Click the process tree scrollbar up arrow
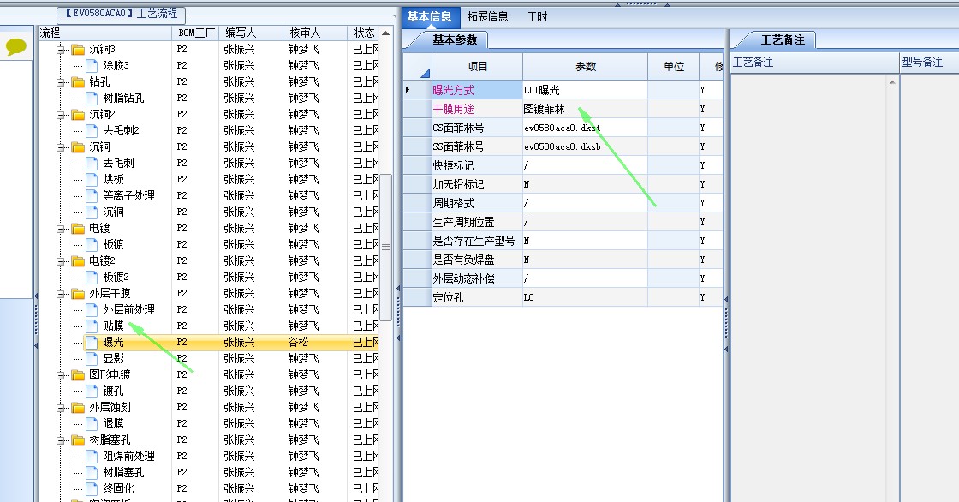 386,33
